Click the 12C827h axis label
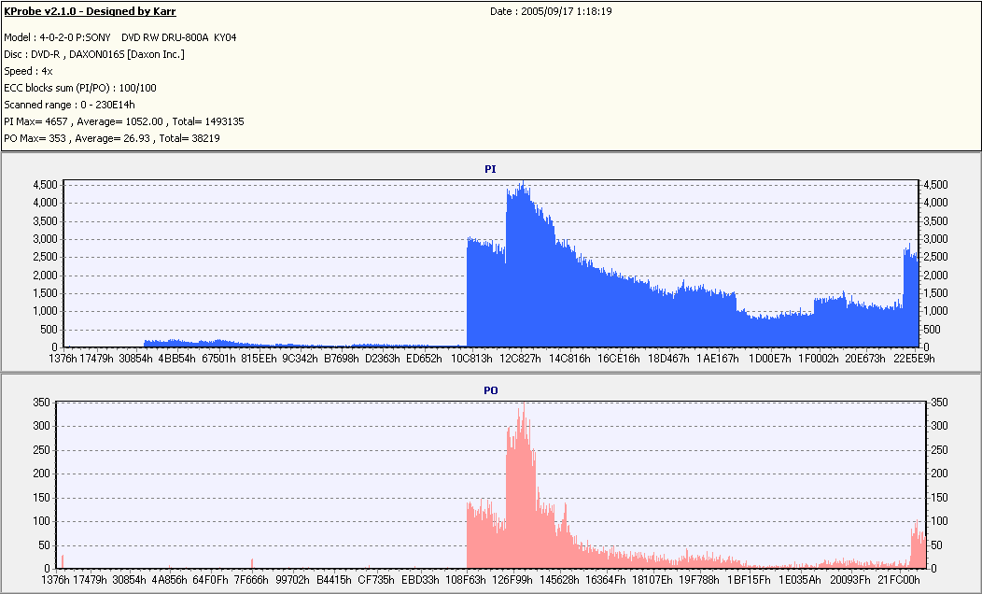The image size is (982, 594). pos(521,359)
